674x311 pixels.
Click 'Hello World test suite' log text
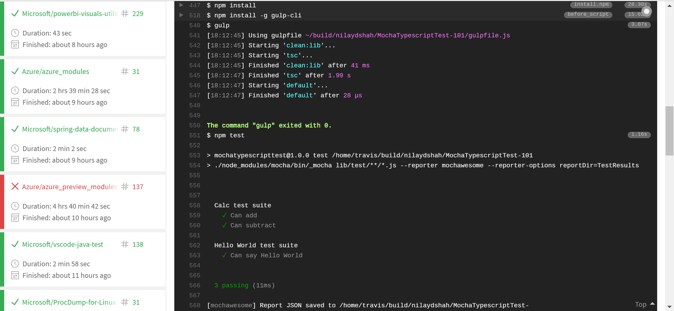tap(256, 245)
